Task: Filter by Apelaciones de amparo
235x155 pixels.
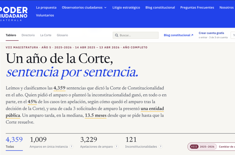Action: [96, 142]
